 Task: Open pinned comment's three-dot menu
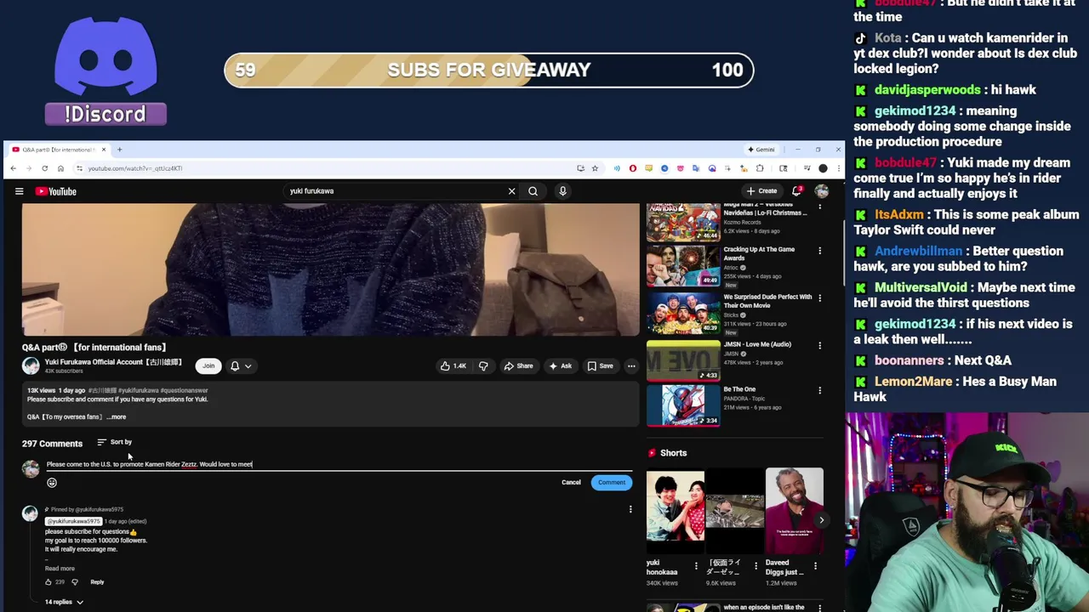pyautogui.click(x=630, y=509)
